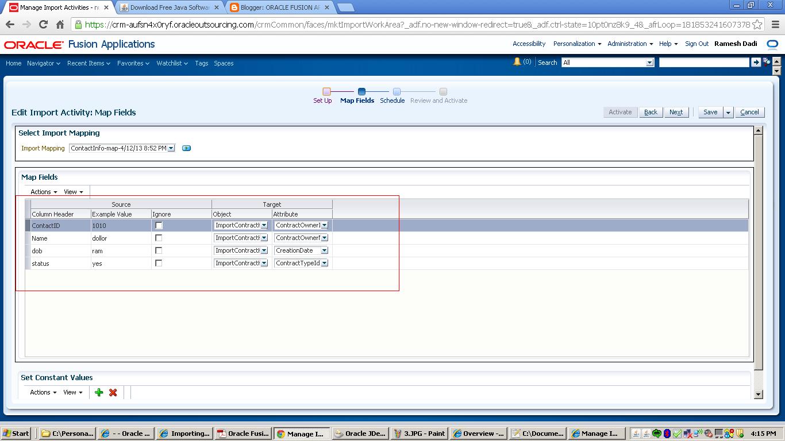
Task: Run the search with the arrow icon
Action: 756,63
